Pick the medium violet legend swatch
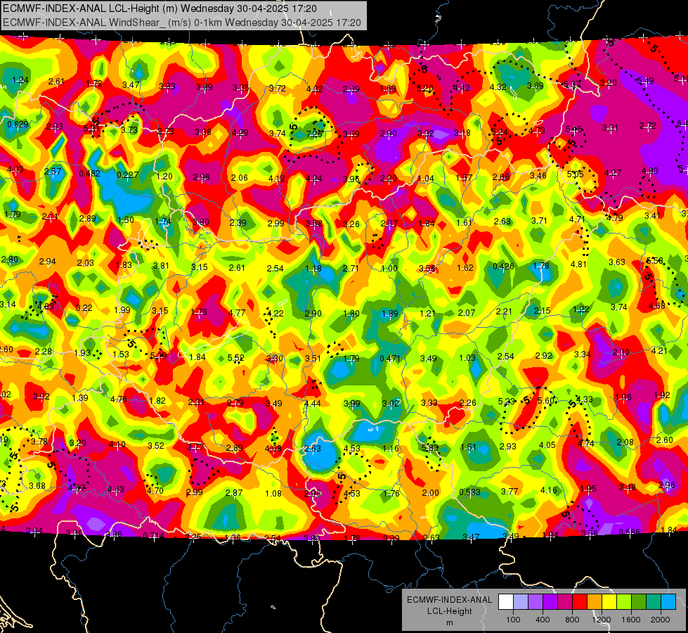The width and height of the screenshot is (688, 633). 536,602
